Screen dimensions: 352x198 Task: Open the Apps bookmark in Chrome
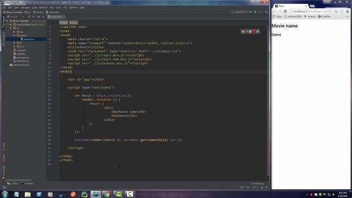[277, 16]
